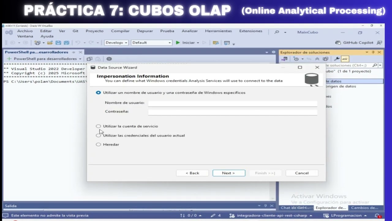Expand PowerShell para desarrolladores dropdown arrow
The image size is (392, 221).
(80, 59)
